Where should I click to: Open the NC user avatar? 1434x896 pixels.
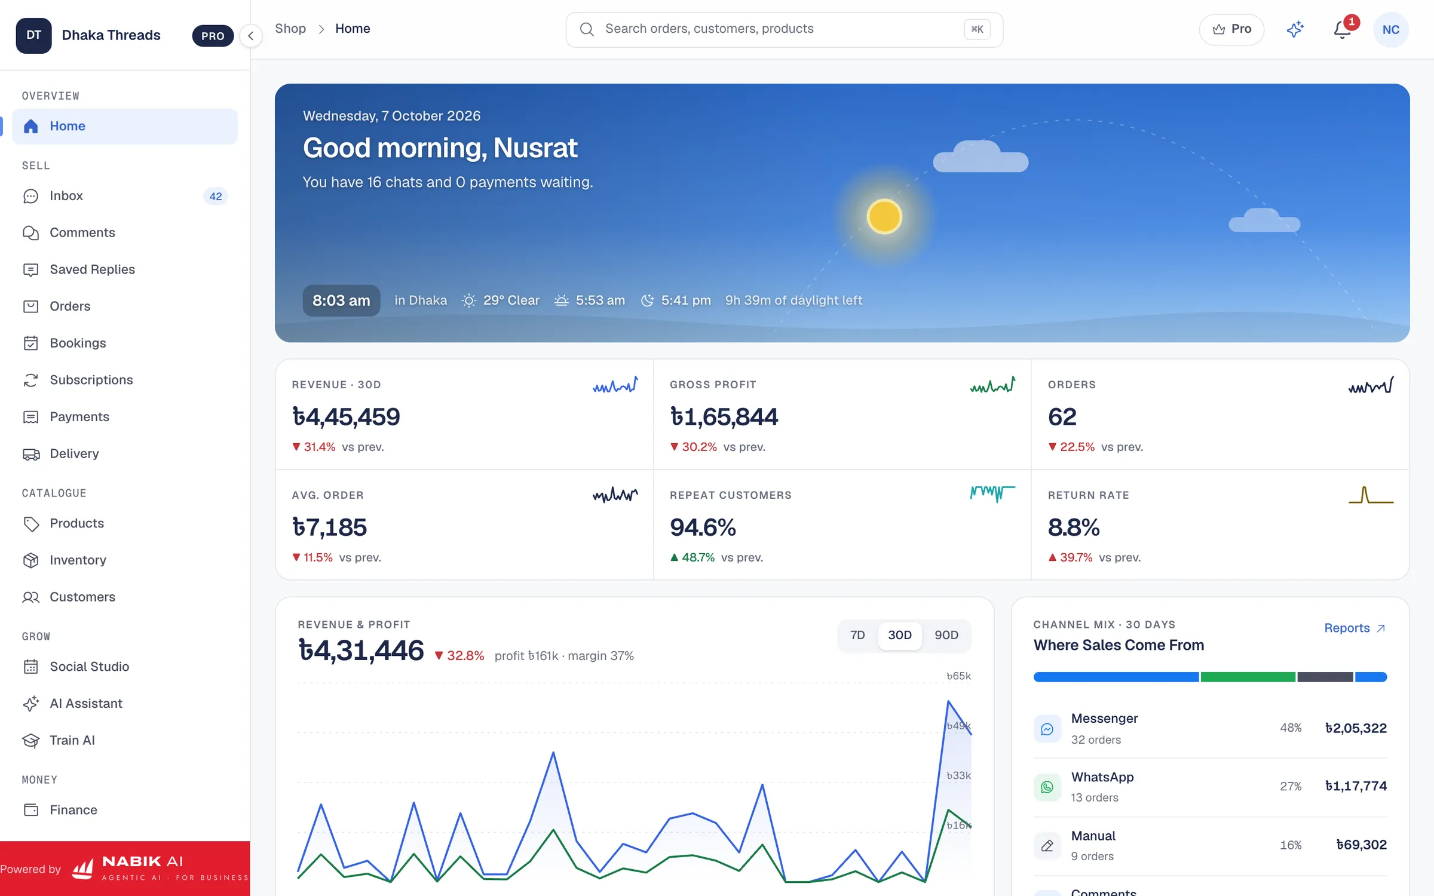1391,29
